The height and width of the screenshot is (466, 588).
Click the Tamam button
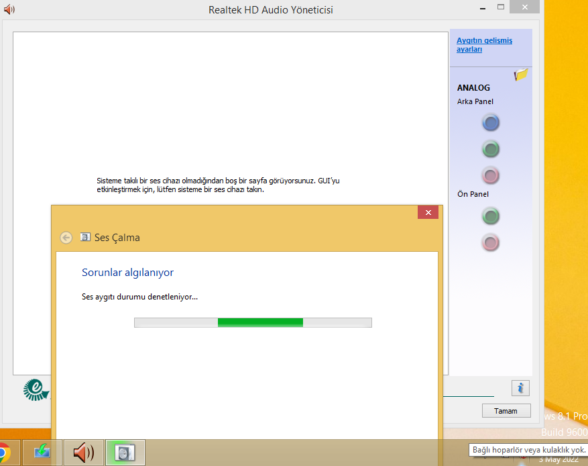[506, 411]
